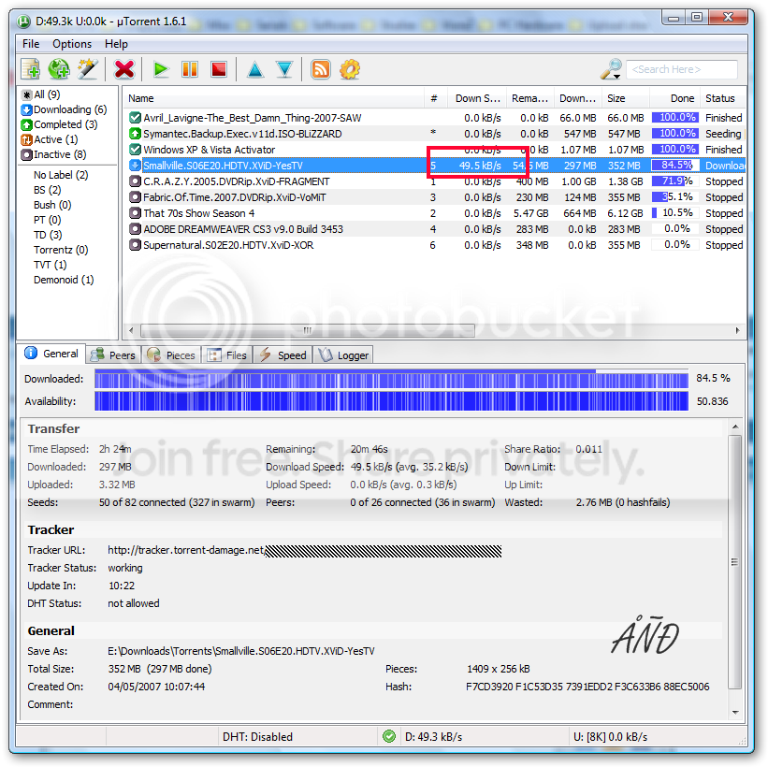
Task: Click U: [8K] 0.0 kB/s status entry
Action: 610,737
